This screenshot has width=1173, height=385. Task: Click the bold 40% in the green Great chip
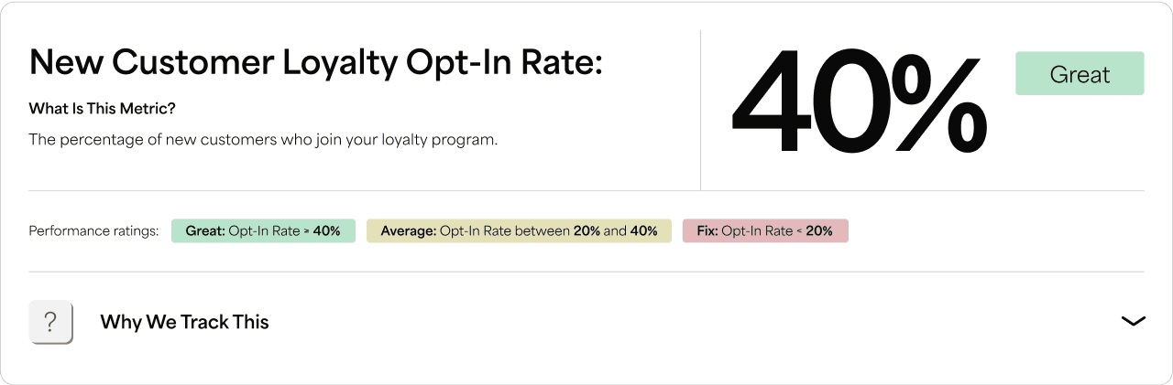(326, 231)
